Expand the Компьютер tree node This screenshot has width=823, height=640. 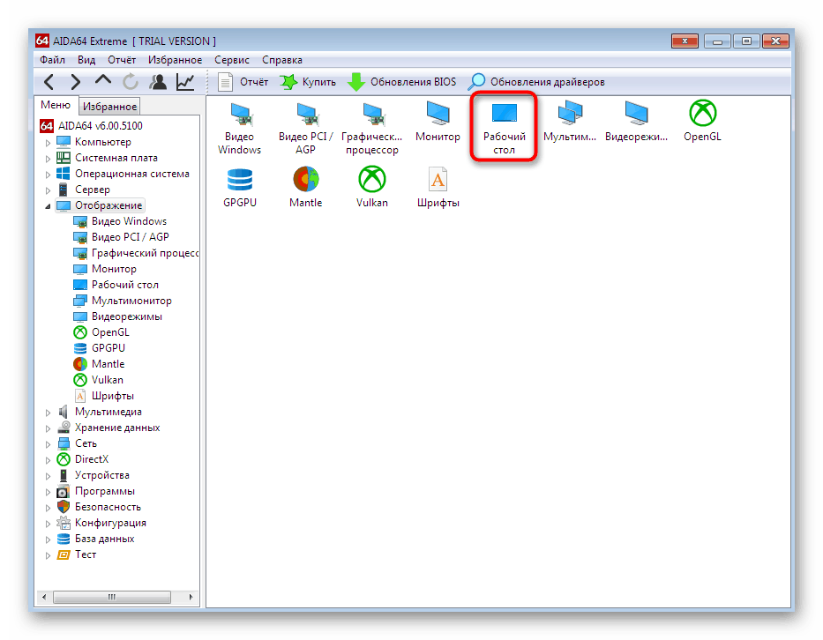[48, 143]
